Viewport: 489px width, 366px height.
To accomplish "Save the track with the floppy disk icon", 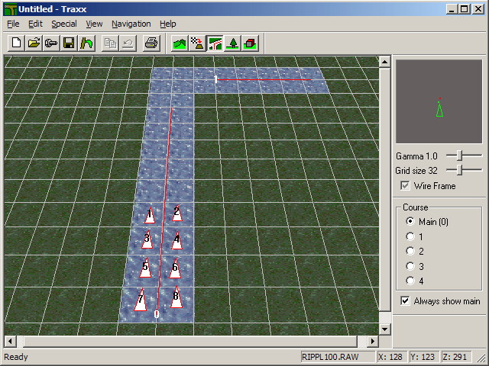I will (x=69, y=43).
